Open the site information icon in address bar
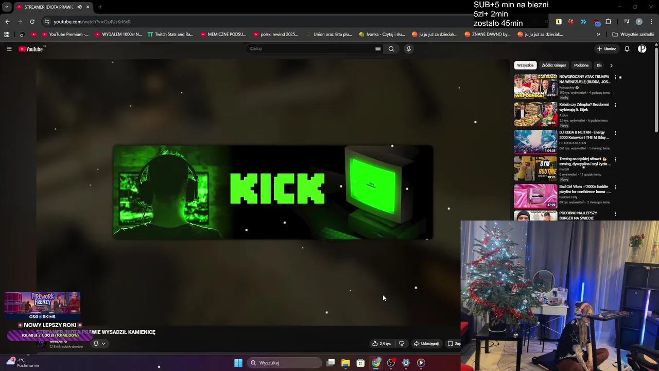Screen dimensions: 659x371 pyautogui.click(x=47, y=22)
